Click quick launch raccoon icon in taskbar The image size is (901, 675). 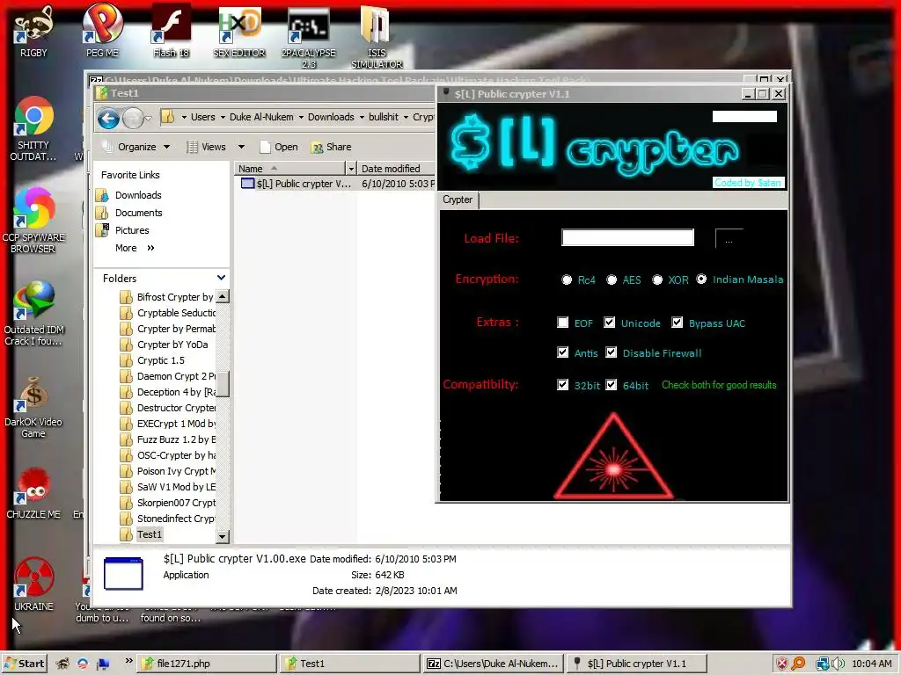[62, 664]
